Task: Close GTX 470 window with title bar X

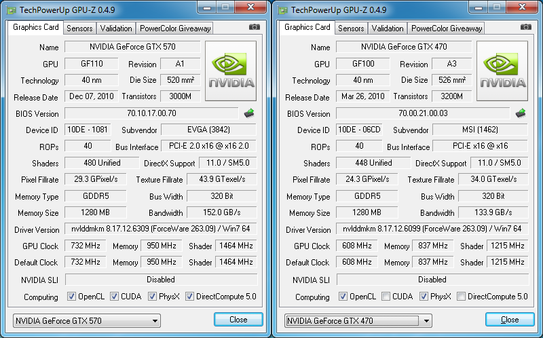Action: click(x=523, y=7)
